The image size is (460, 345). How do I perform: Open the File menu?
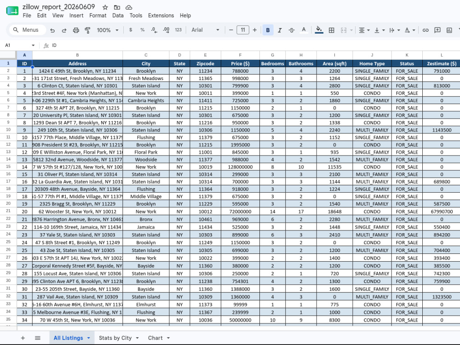[x=27, y=16]
